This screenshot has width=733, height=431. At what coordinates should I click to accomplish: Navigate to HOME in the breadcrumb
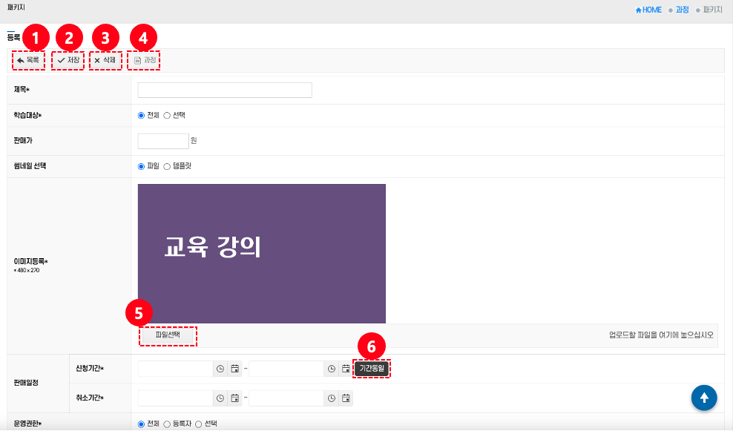(x=648, y=10)
